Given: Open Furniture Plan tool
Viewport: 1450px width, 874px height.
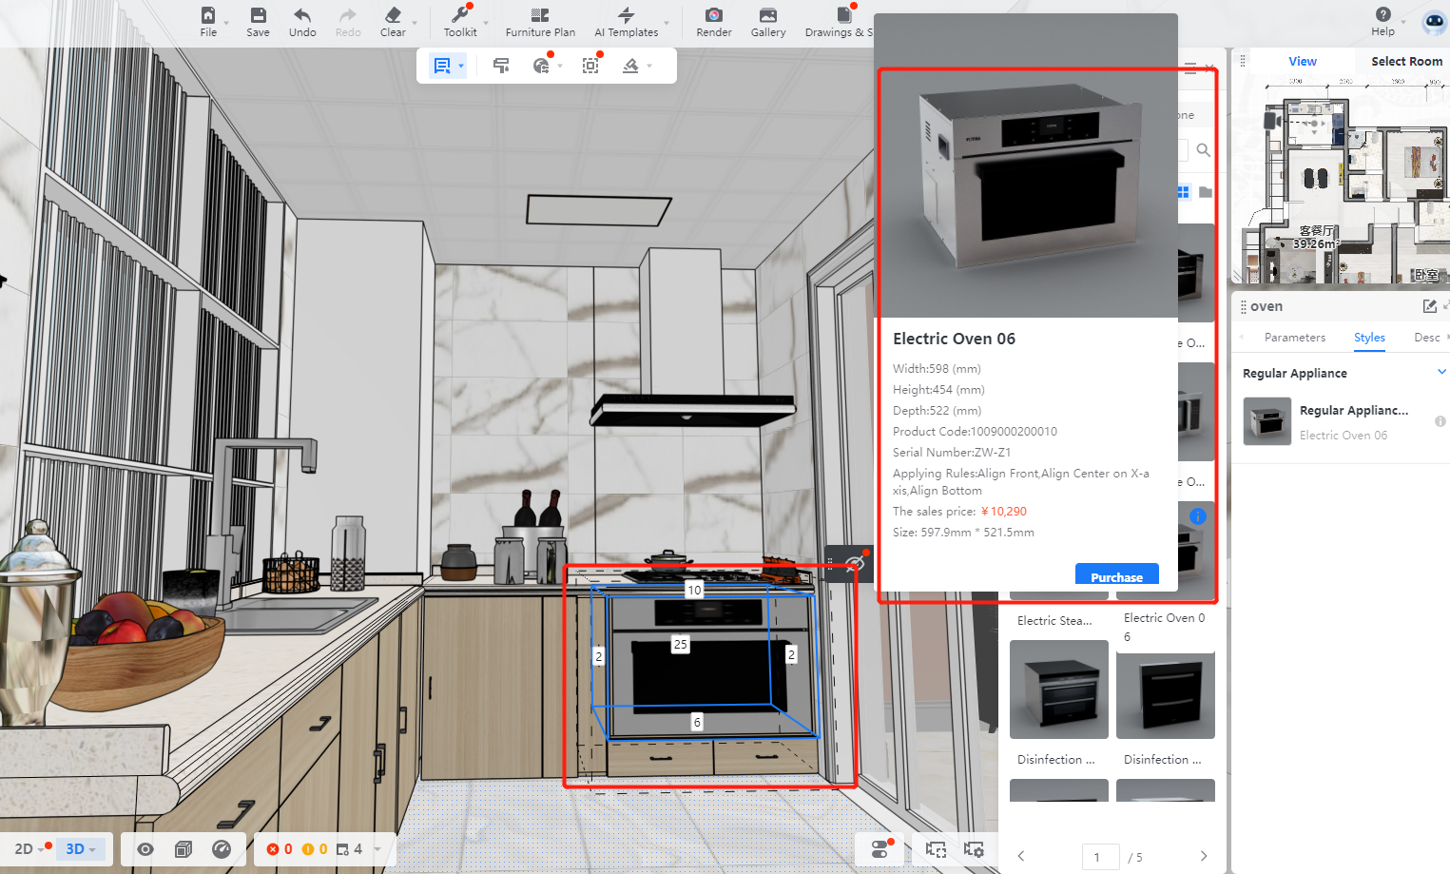Looking at the screenshot, I should tap(539, 21).
